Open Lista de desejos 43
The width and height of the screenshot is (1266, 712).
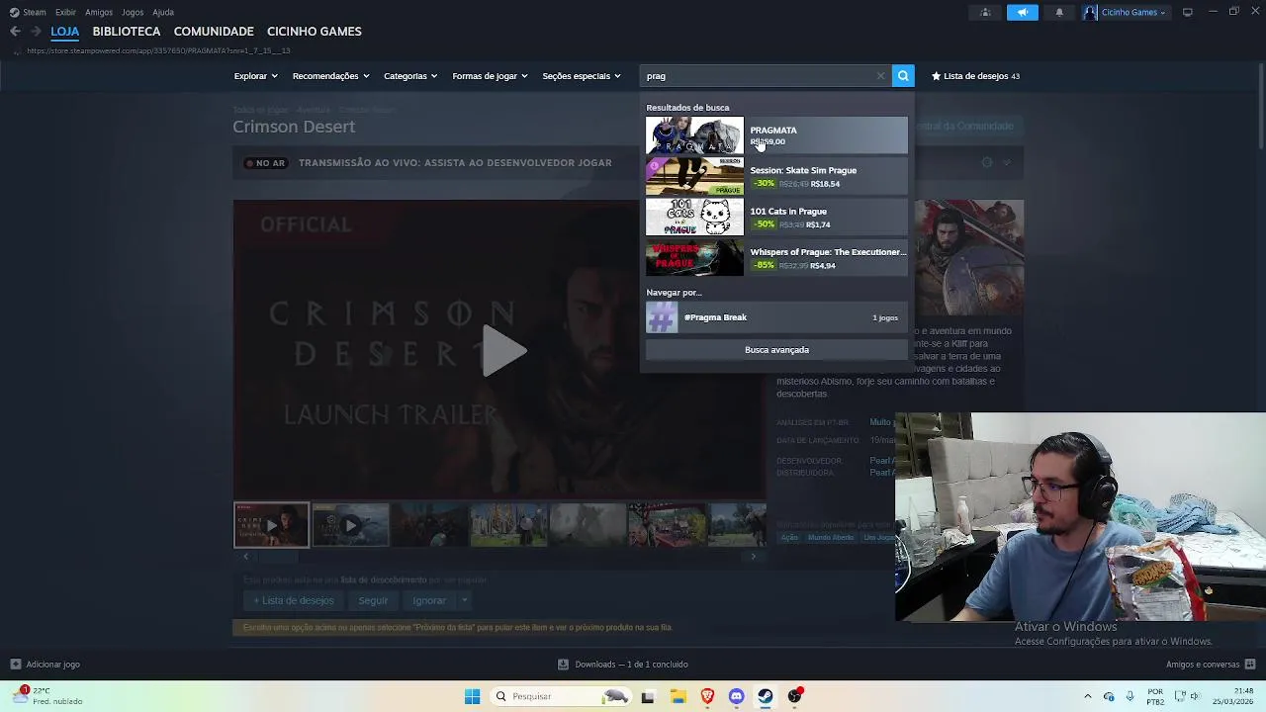click(x=975, y=76)
